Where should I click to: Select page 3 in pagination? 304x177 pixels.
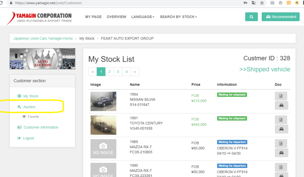(x=118, y=72)
